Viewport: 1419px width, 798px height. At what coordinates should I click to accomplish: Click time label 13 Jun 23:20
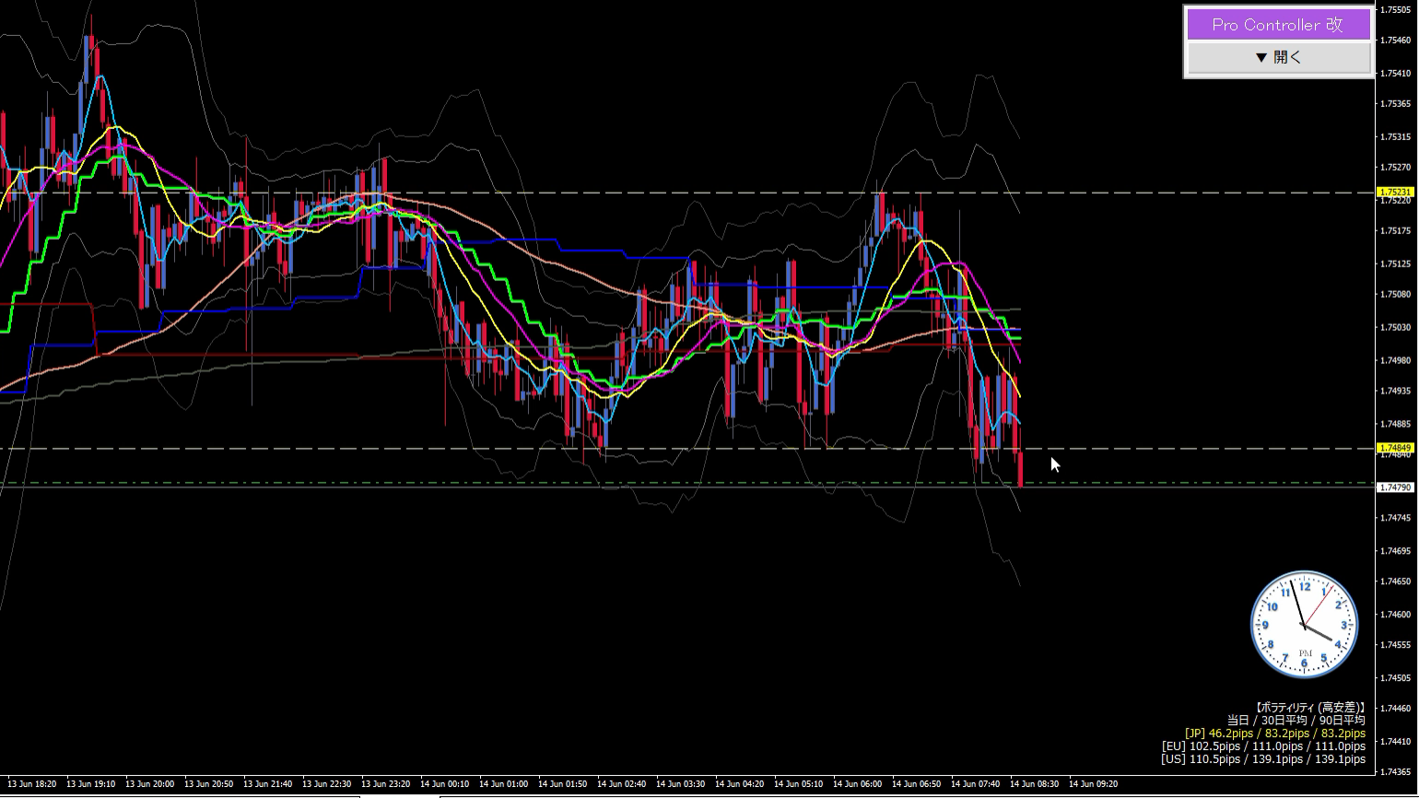(x=386, y=784)
